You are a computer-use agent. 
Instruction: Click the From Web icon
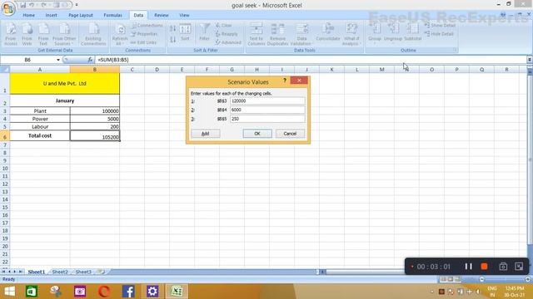tap(27, 34)
